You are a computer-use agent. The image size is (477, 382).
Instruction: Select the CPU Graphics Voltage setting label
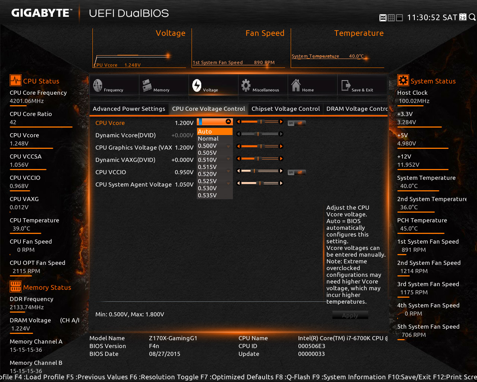134,147
